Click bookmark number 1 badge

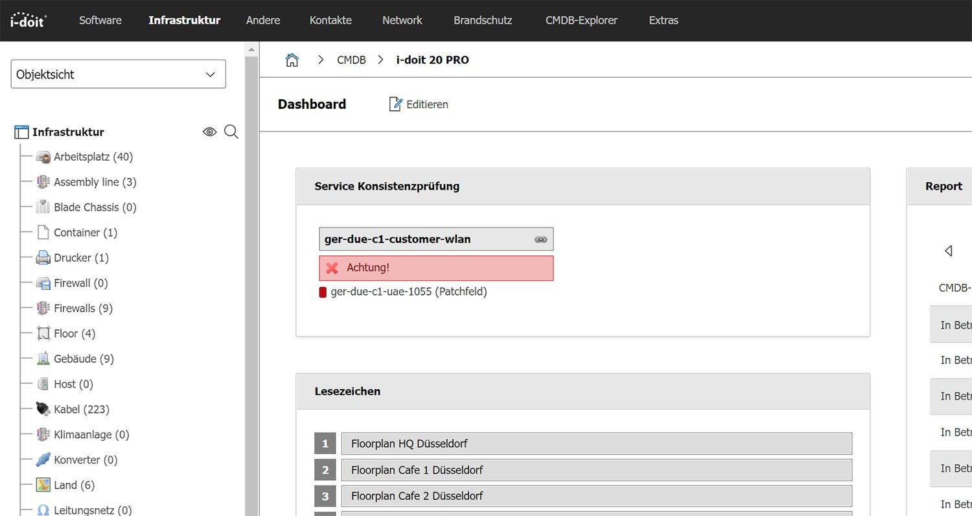[325, 444]
